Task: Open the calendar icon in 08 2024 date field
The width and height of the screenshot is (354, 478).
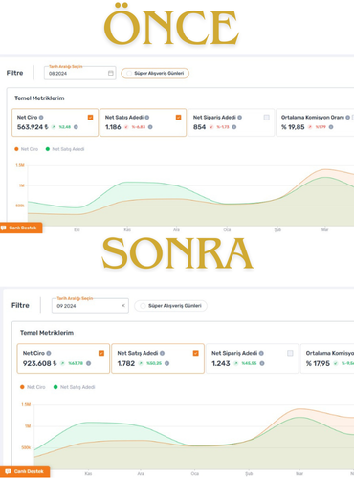Action: coord(111,73)
